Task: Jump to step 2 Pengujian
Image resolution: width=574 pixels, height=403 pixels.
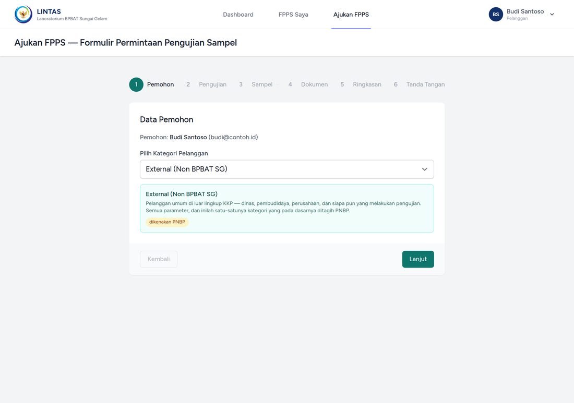Action: coord(206,84)
